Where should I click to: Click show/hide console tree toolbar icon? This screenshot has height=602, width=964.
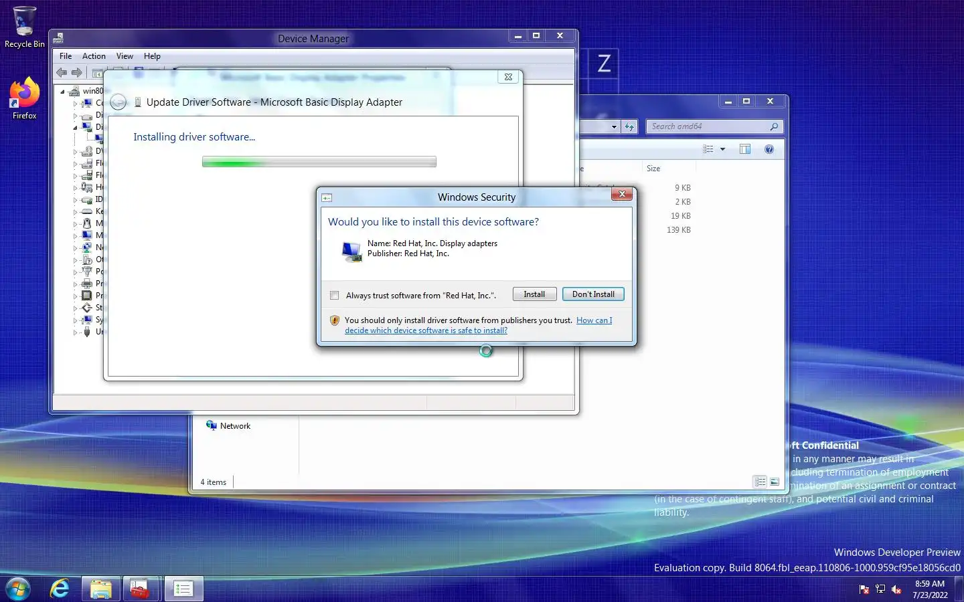point(98,72)
